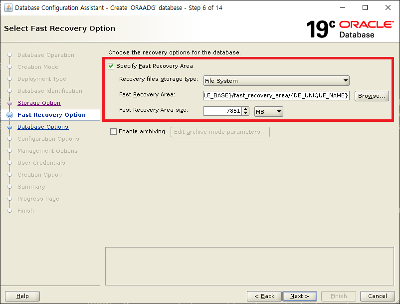This screenshot has width=400, height=304.
Task: Increase Fast Recovery Area size with up arrow
Action: coord(245,109)
